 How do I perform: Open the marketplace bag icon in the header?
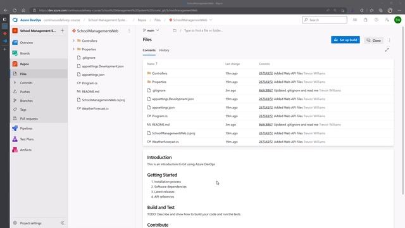click(366, 20)
